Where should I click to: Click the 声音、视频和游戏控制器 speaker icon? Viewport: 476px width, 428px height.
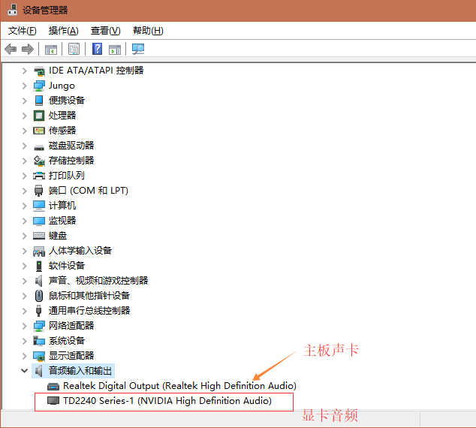coord(39,281)
